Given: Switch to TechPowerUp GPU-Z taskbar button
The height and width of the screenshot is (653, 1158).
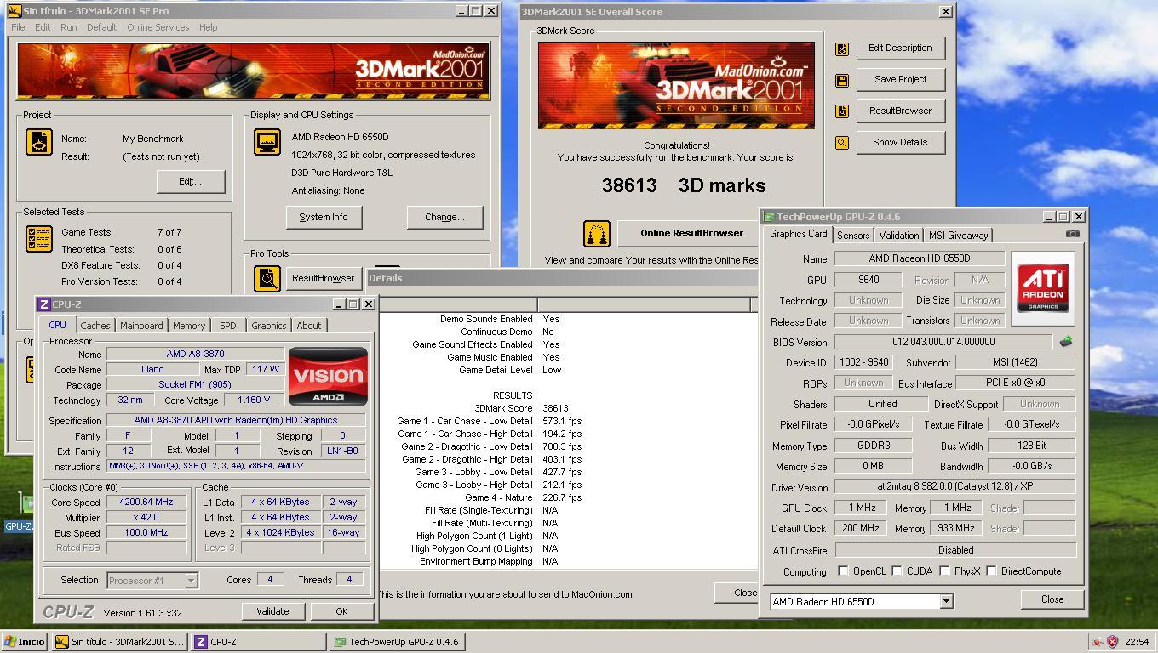Looking at the screenshot, I should click(397, 642).
